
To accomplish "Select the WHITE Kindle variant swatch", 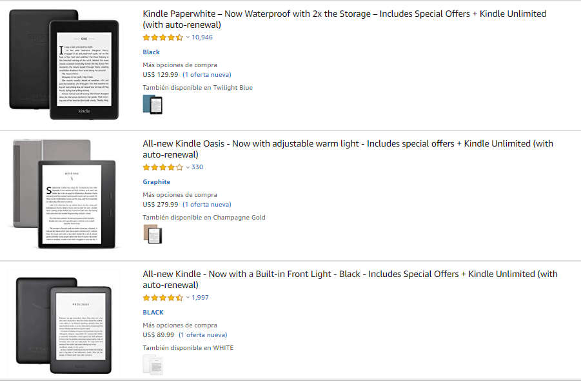I will (153, 365).
